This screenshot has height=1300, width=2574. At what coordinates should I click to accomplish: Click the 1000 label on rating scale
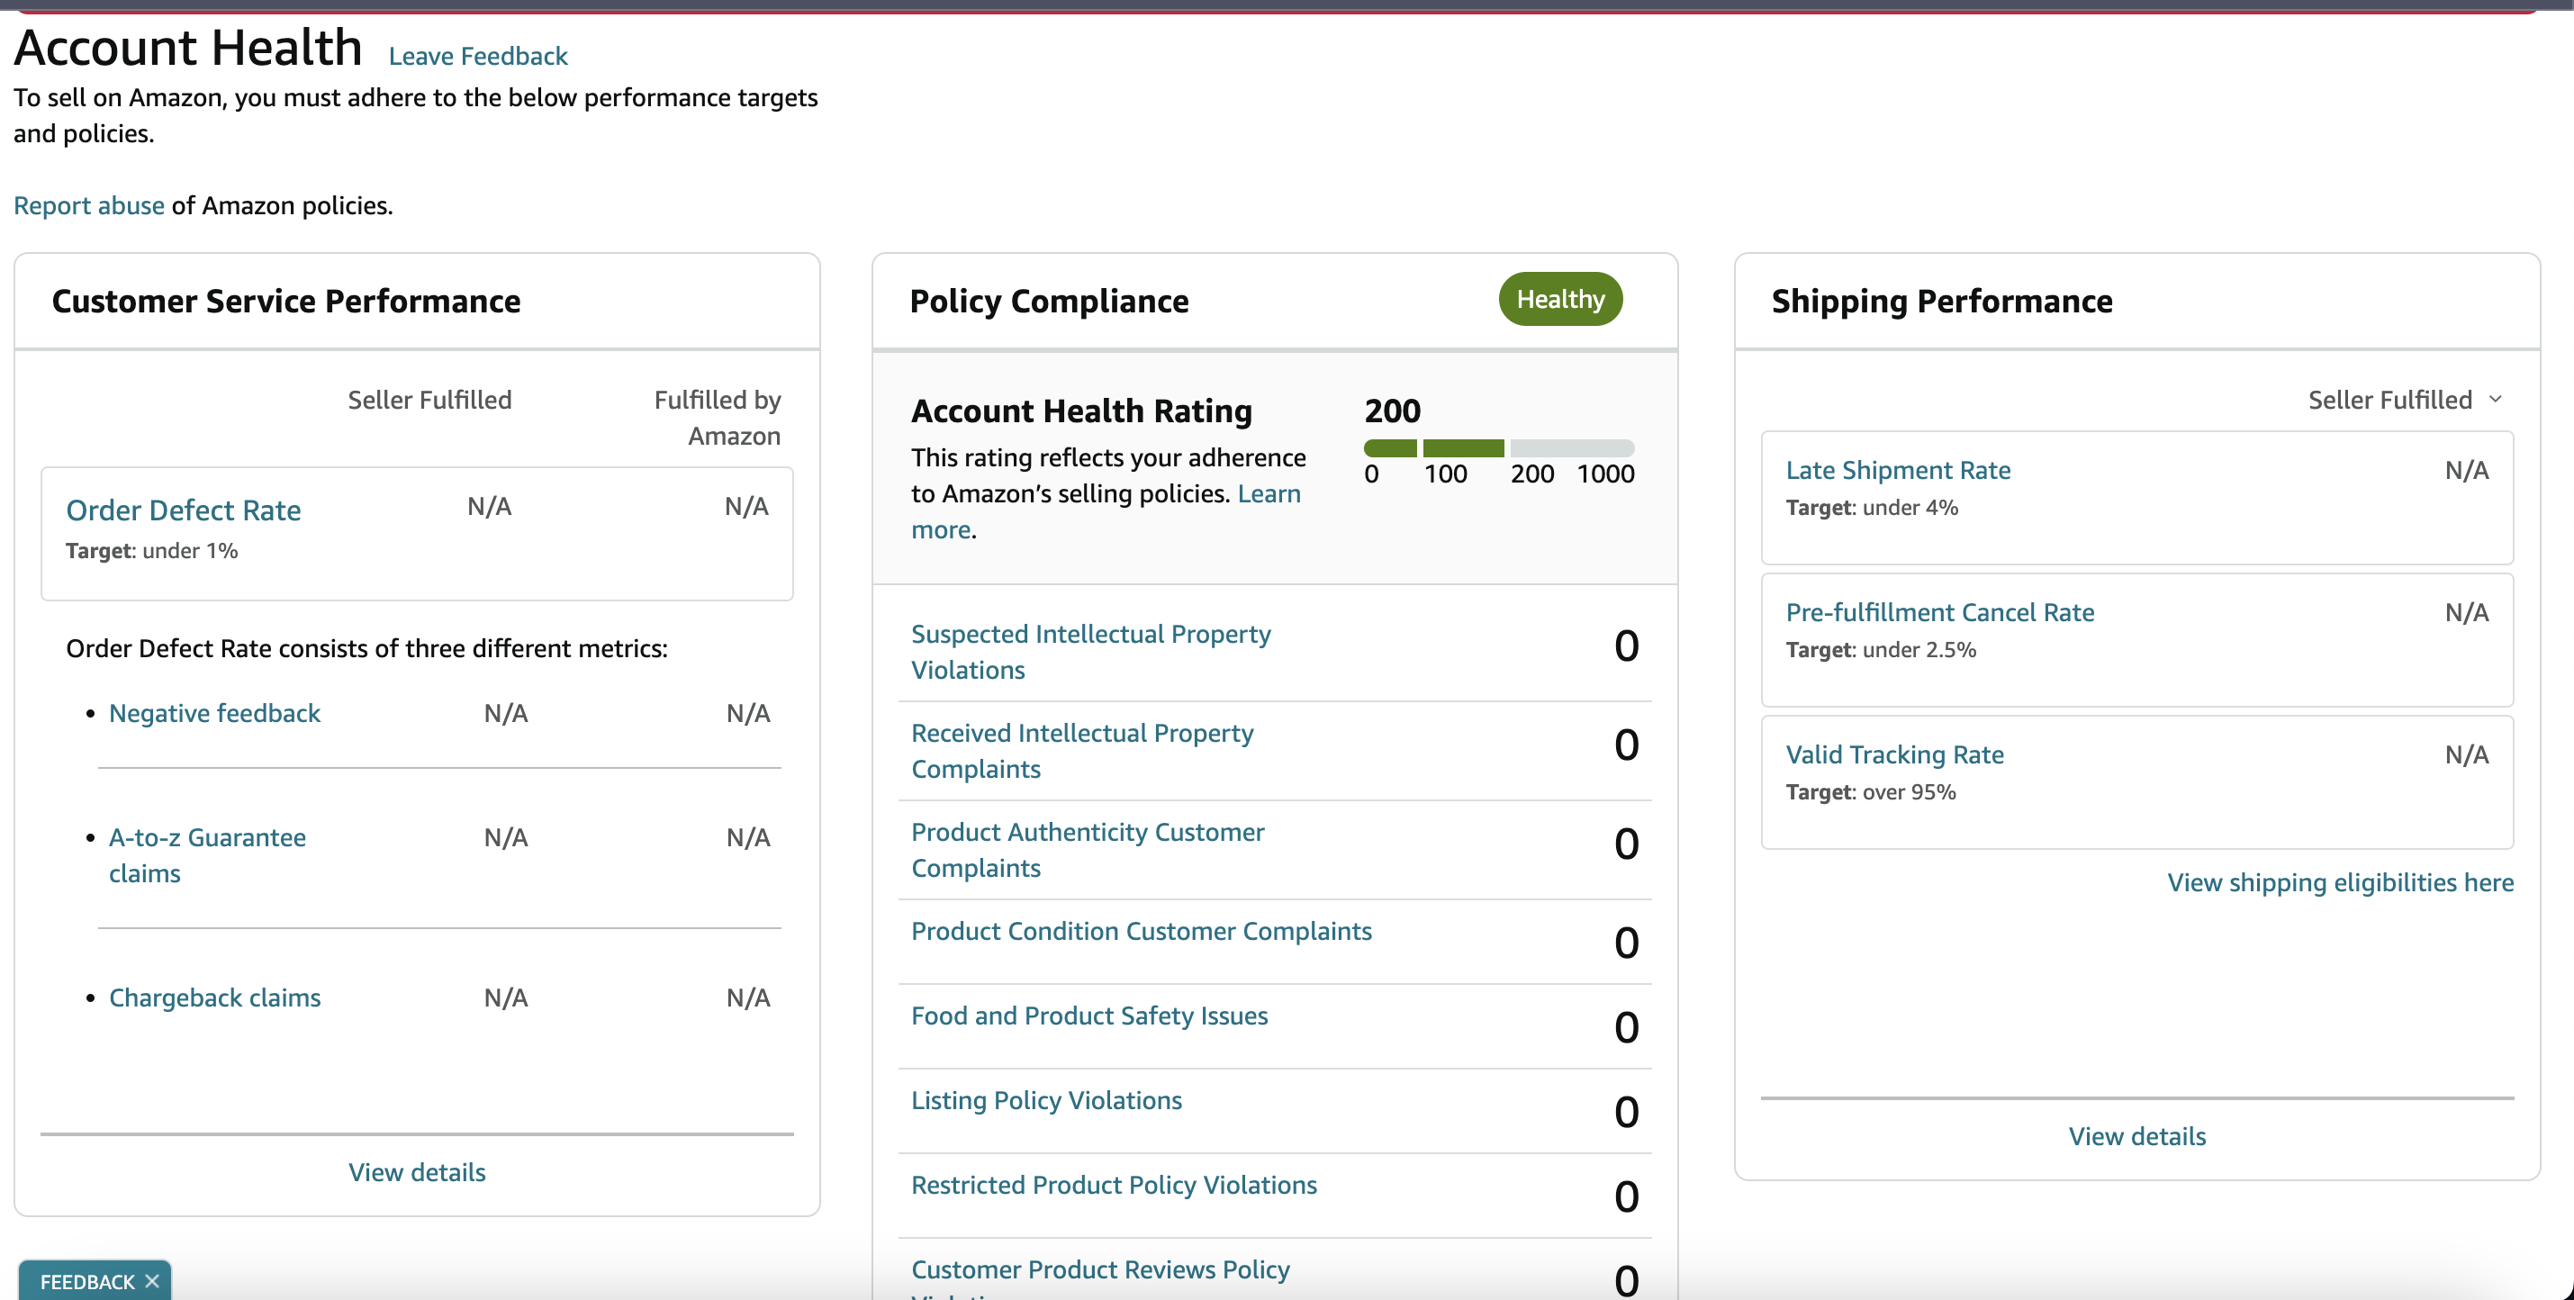[x=1604, y=474]
